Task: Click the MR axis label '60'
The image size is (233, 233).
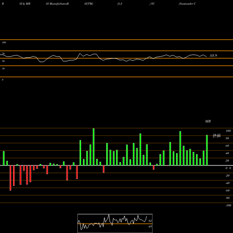Action: (x=227, y=146)
